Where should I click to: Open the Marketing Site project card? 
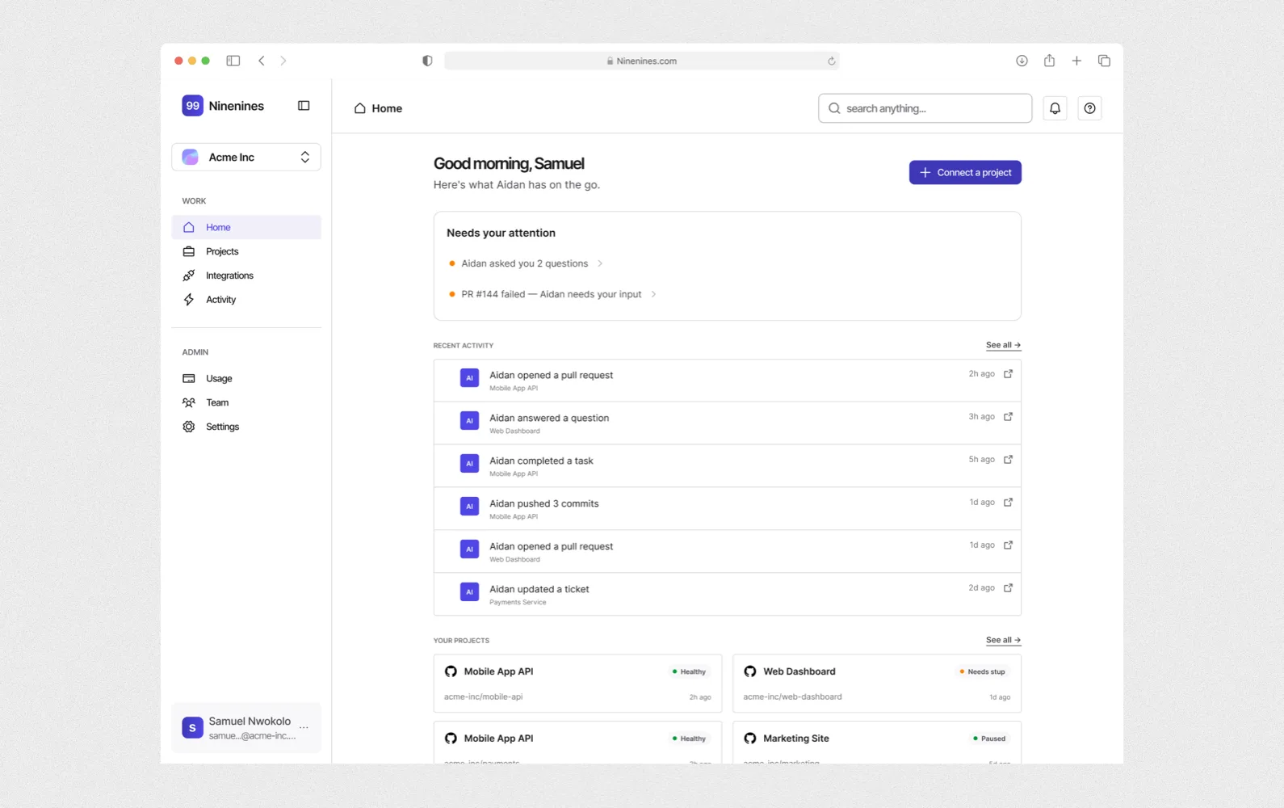click(x=876, y=743)
